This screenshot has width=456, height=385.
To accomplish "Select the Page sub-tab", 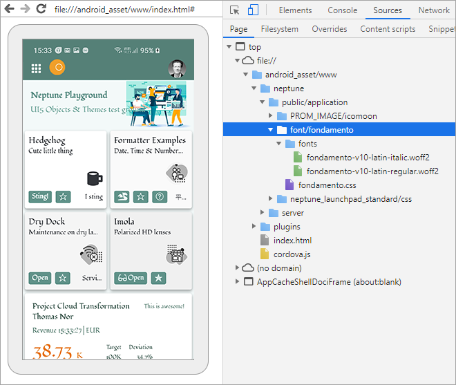I will [239, 29].
